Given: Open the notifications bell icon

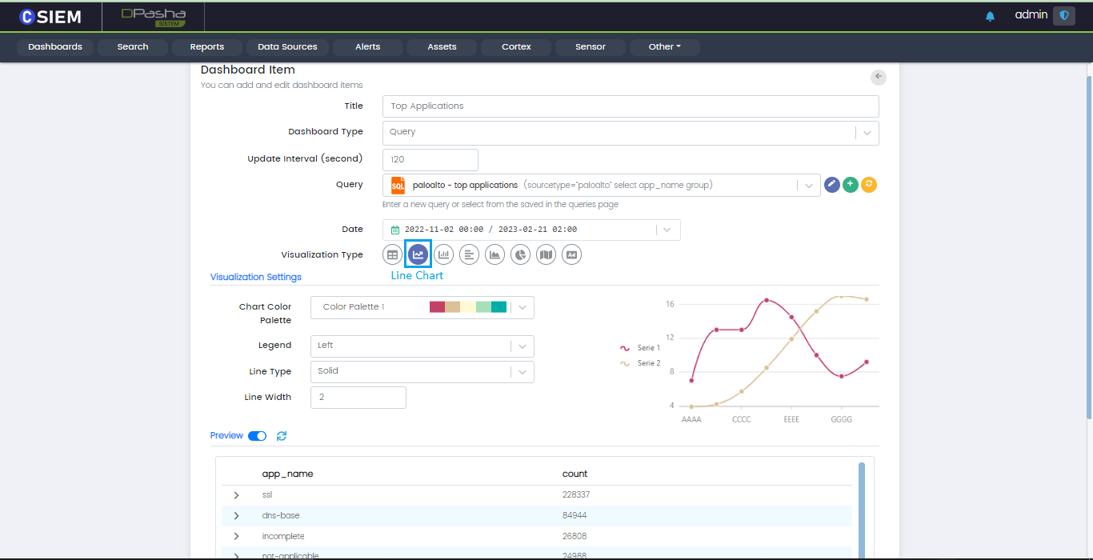Looking at the screenshot, I should (990, 16).
